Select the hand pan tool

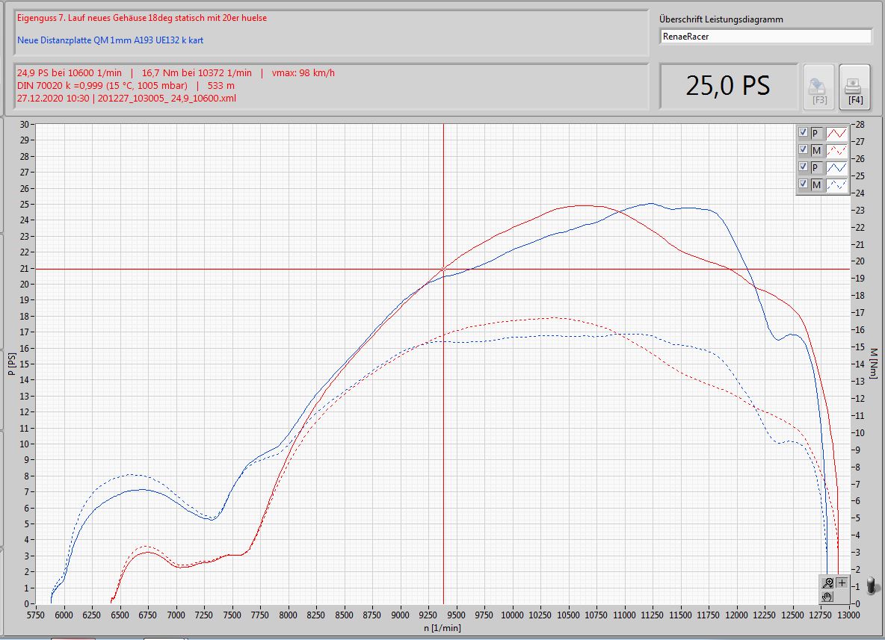click(x=827, y=597)
